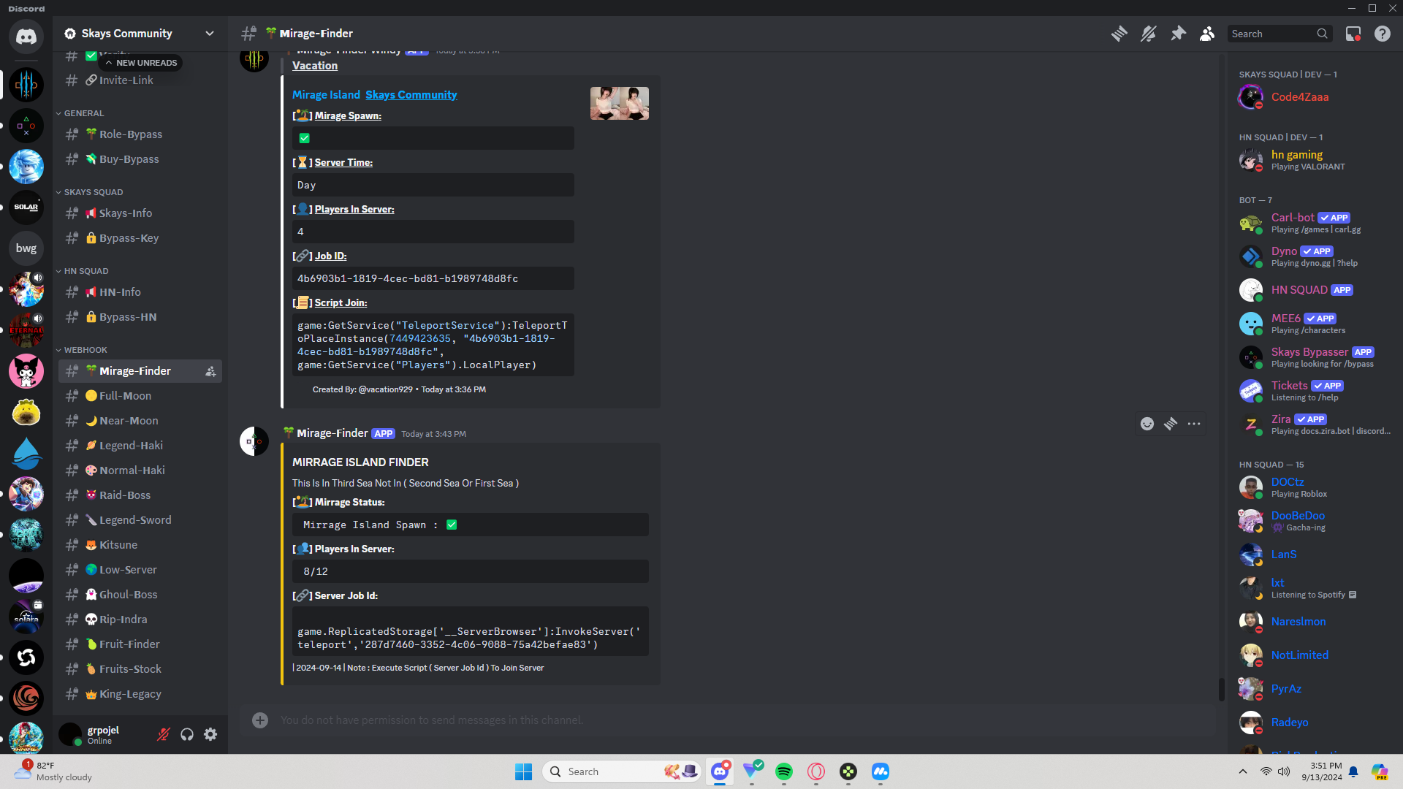Click the plus attachment button in message bar

pos(260,720)
